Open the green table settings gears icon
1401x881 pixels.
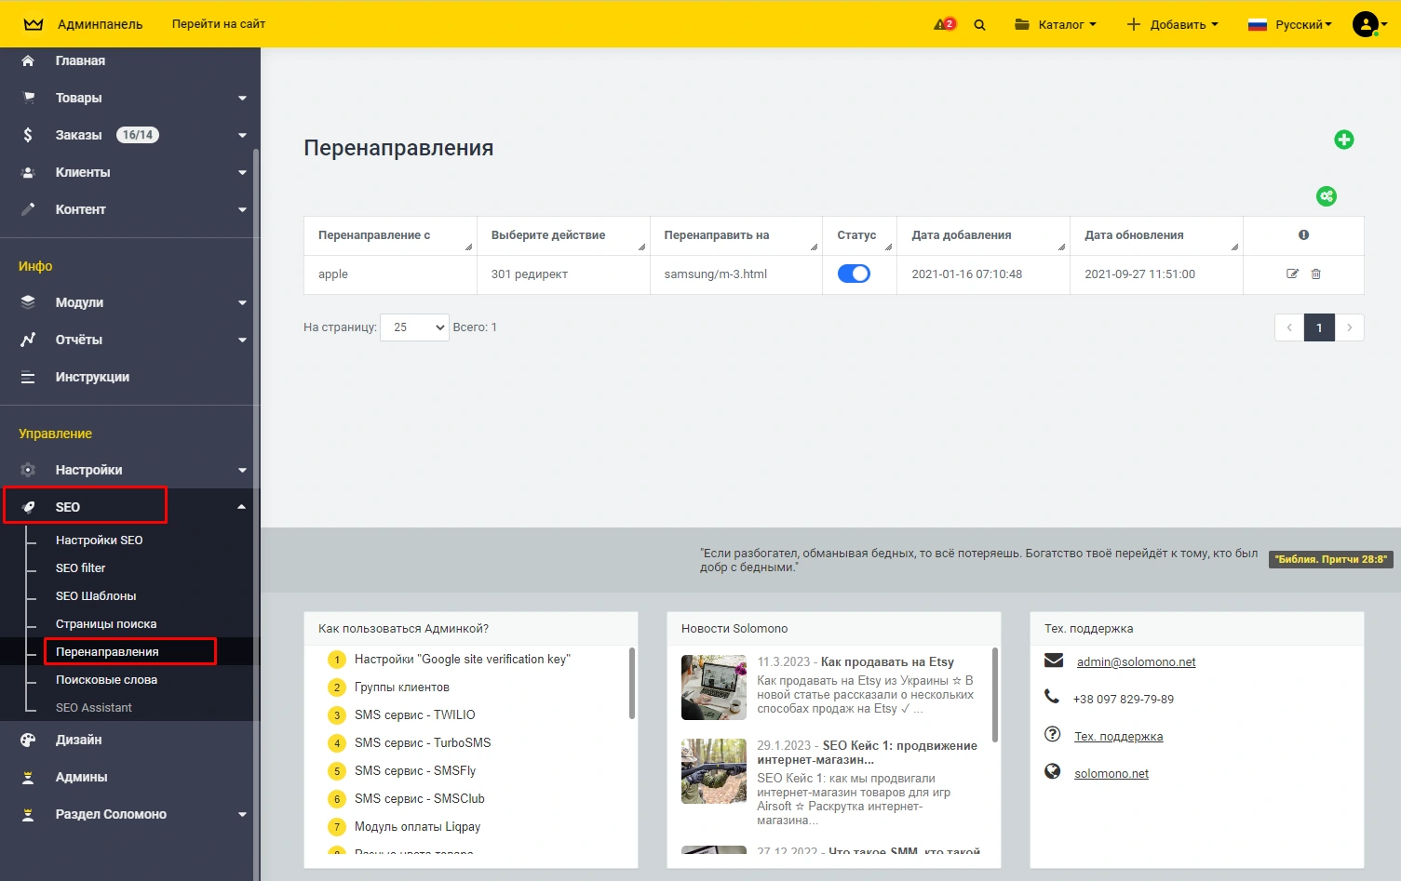[x=1326, y=196]
